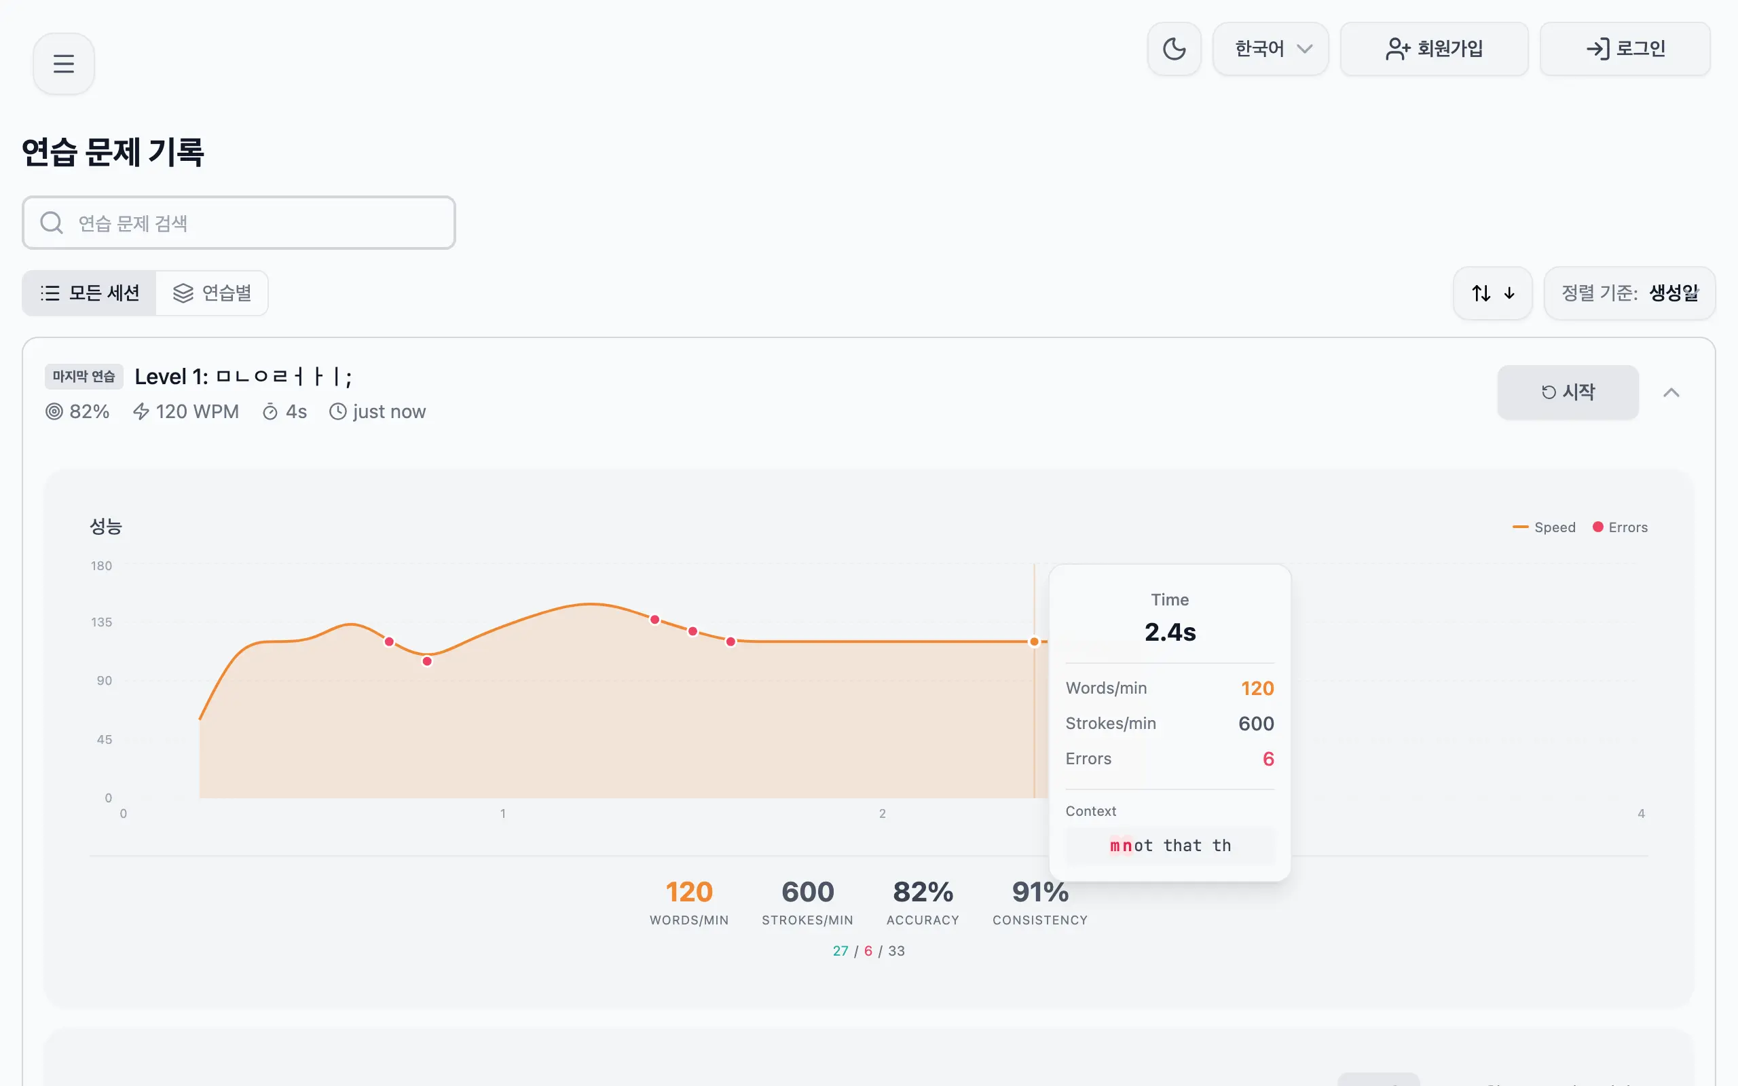This screenshot has width=1738, height=1086.
Task: Click inside the 연습 문제 검색 search field
Action: point(237,223)
